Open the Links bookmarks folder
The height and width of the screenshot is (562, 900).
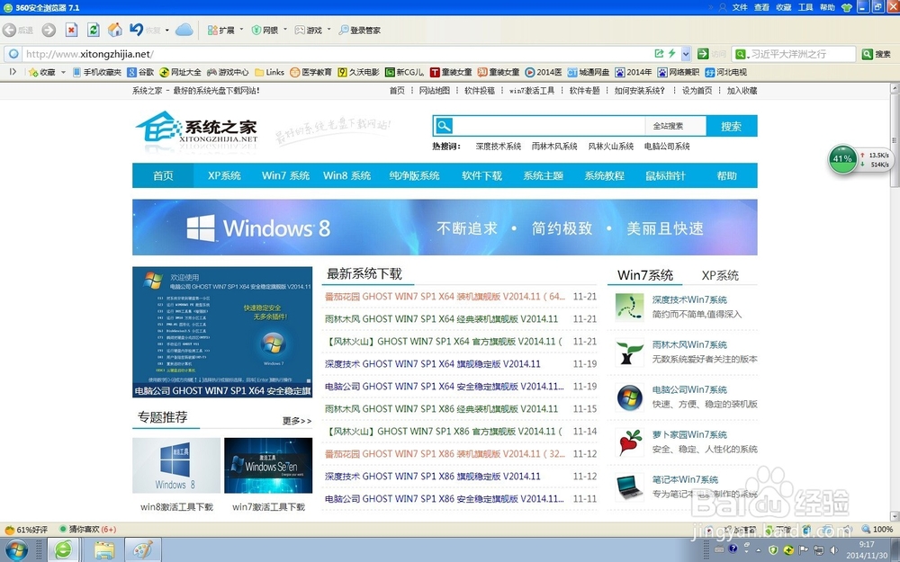pos(270,72)
